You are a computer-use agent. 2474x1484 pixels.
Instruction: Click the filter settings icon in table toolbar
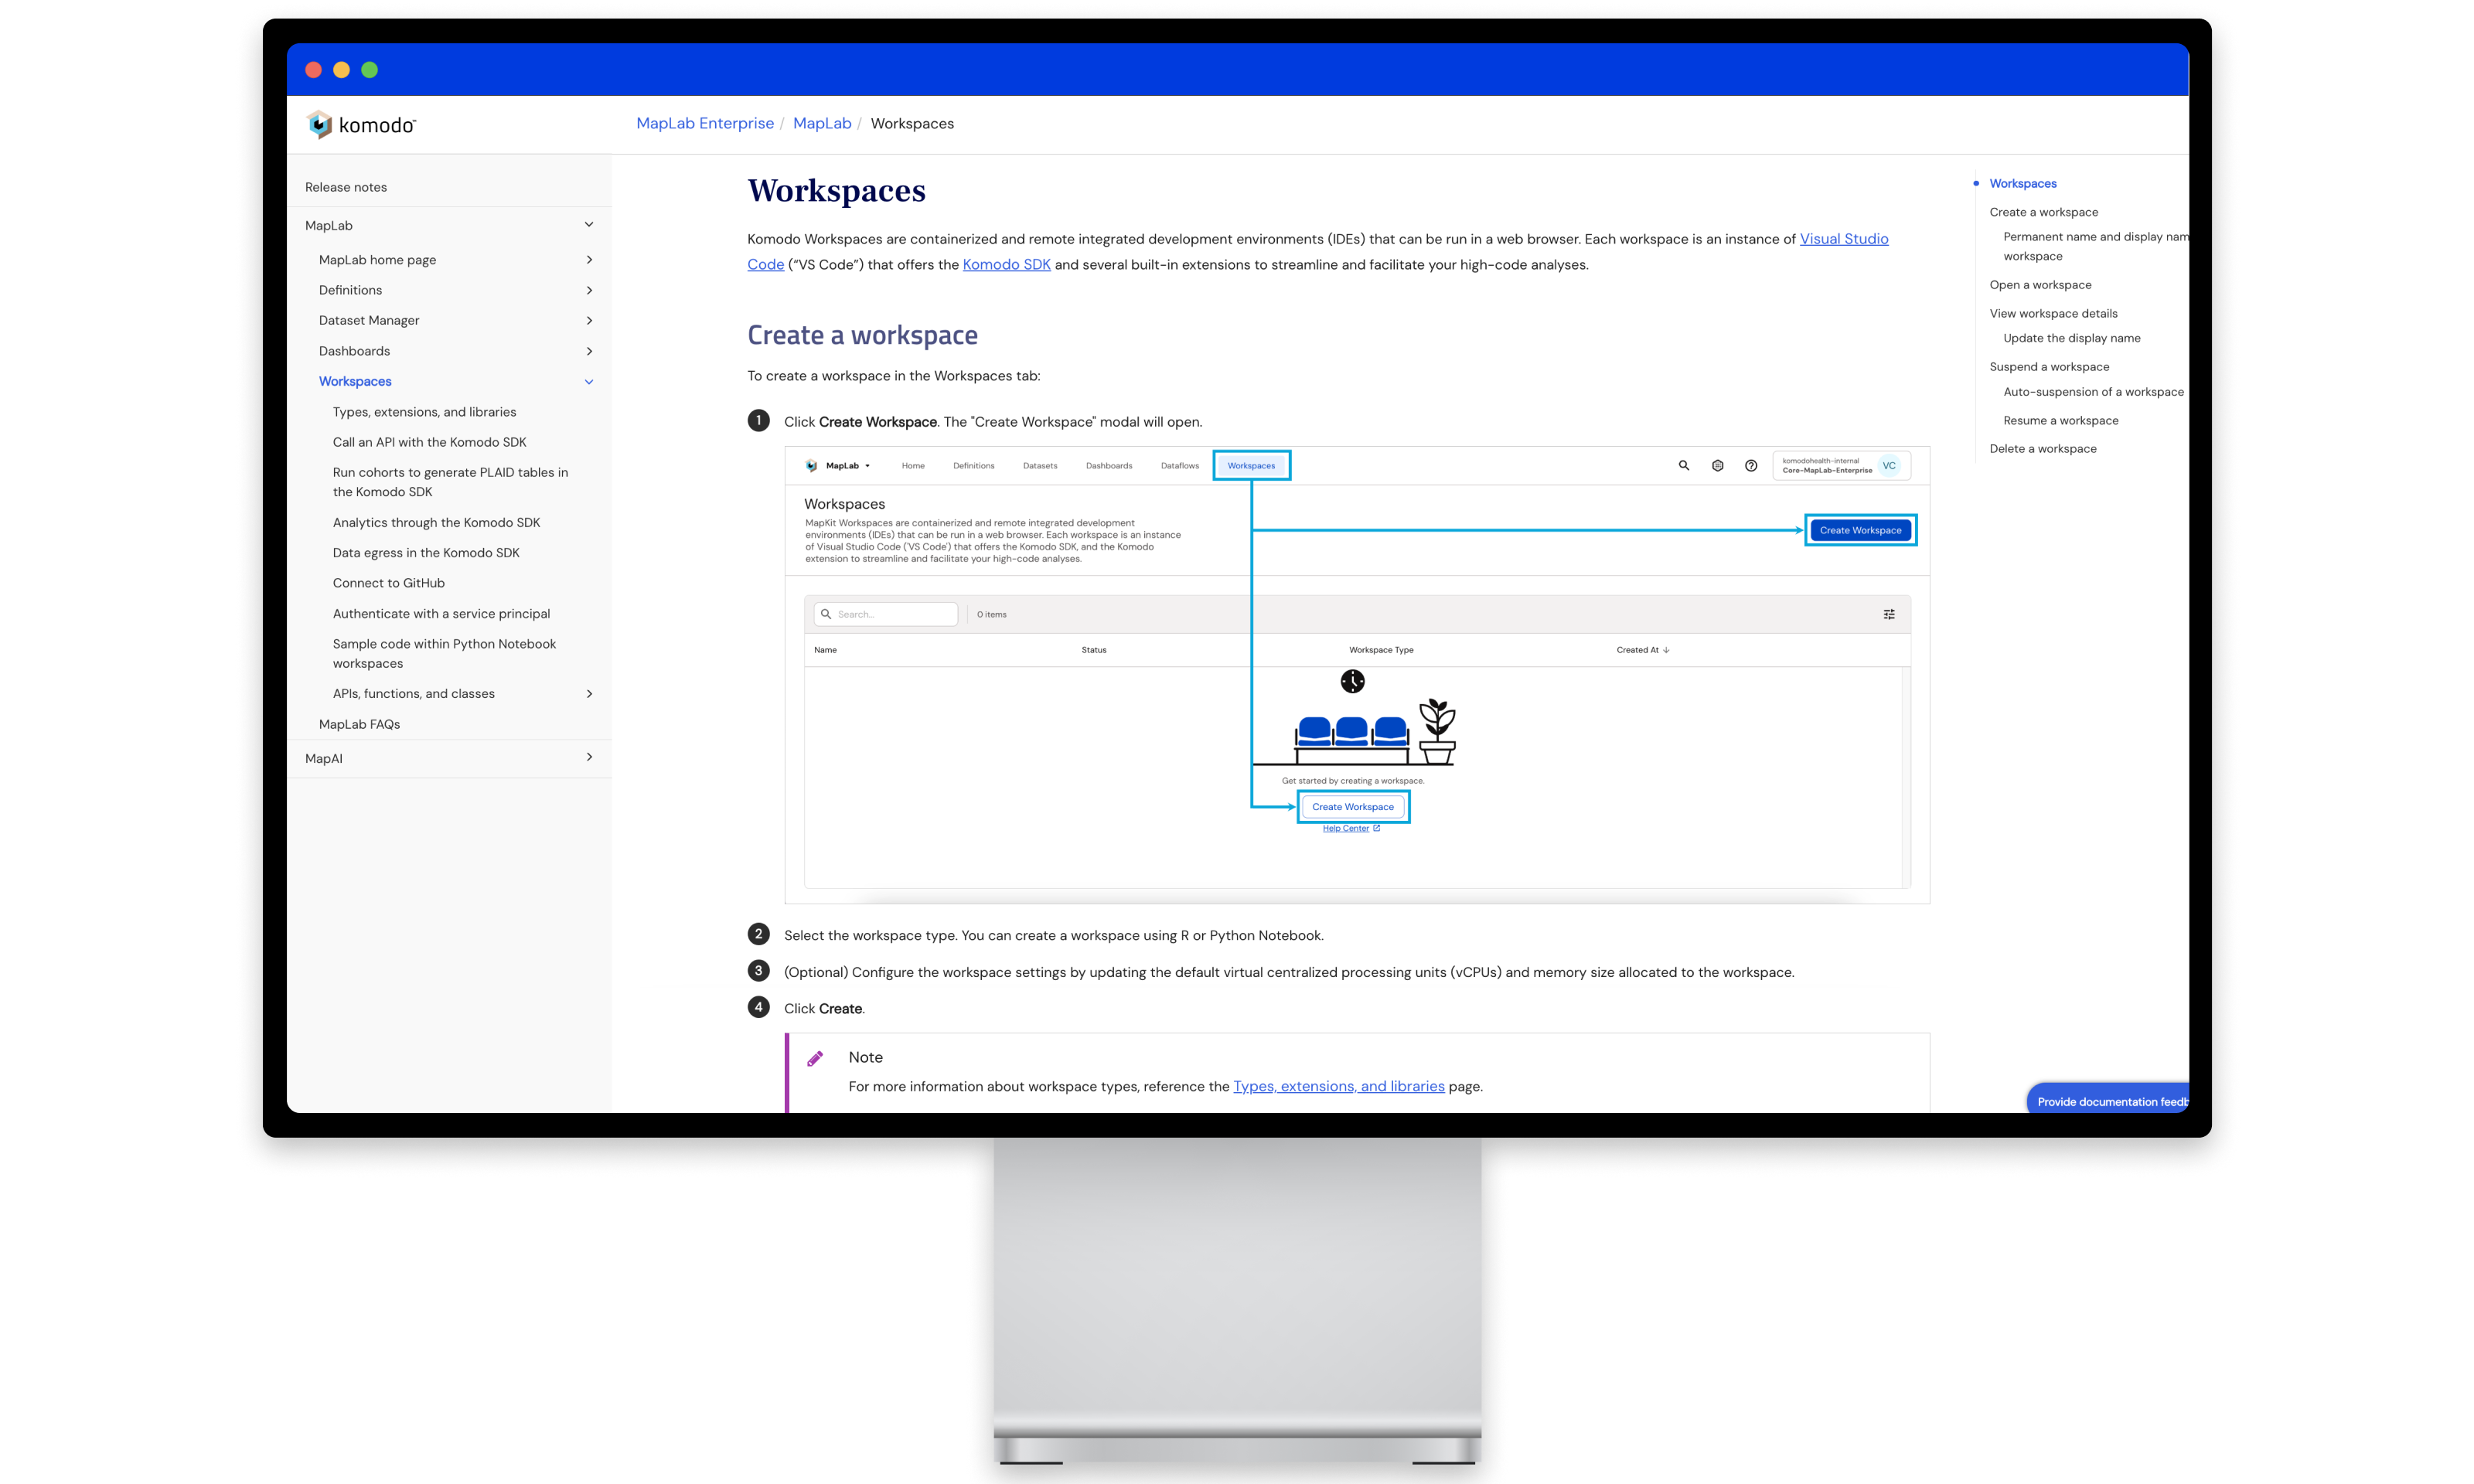coord(1889,614)
